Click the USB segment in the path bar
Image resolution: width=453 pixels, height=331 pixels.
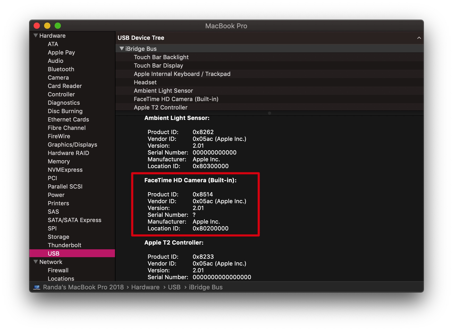[174, 287]
